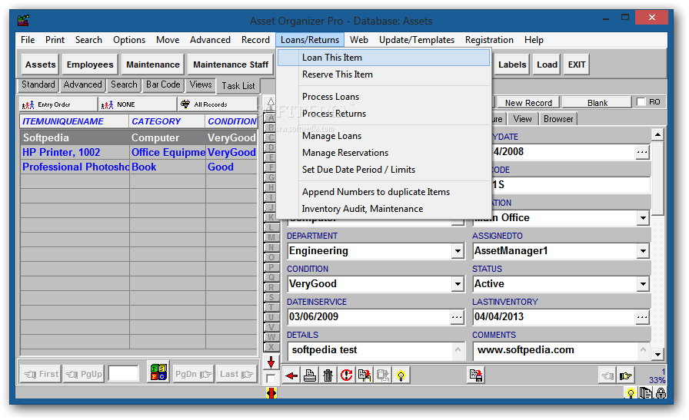This screenshot has height=420, width=689.
Task: Click the printer icon in bottom toolbar
Action: pos(310,375)
